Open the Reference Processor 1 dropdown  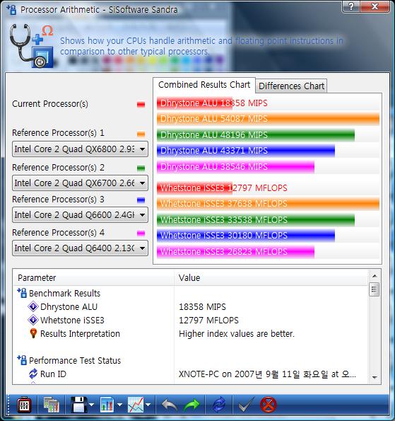80,149
